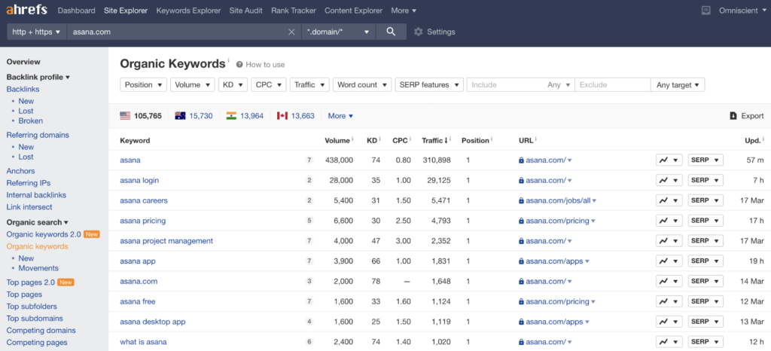
Task: Open the CPC filter dropdown
Action: (269, 84)
